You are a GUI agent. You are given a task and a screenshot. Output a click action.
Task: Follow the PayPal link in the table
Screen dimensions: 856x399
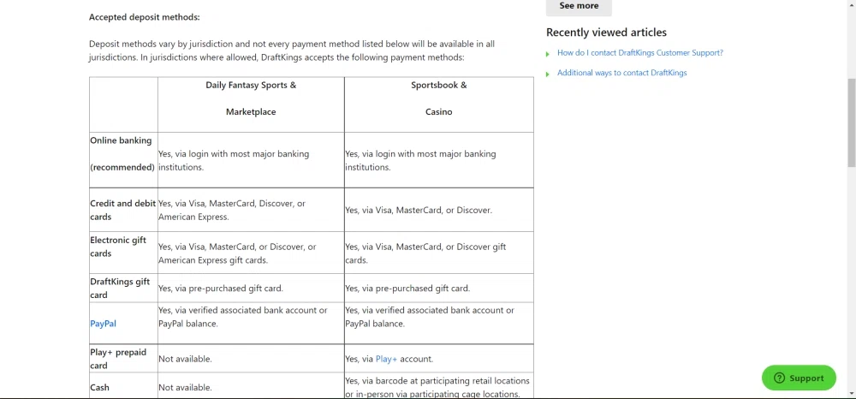[103, 324]
